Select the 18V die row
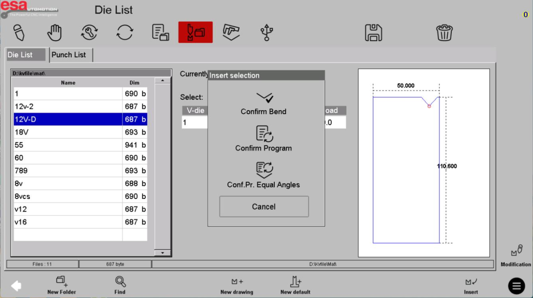This screenshot has height=298, width=533. coord(68,132)
